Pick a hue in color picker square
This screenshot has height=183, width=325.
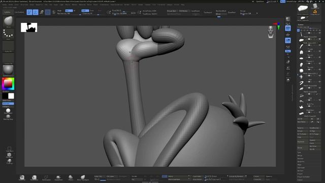tap(8, 84)
